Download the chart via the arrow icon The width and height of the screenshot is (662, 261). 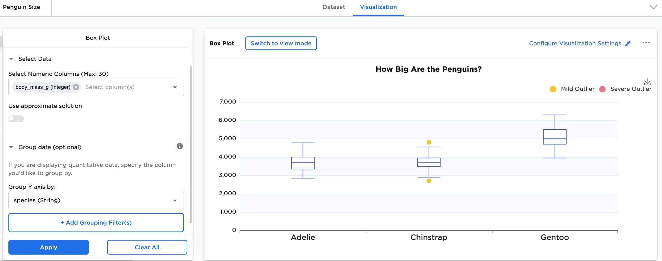pyautogui.click(x=647, y=82)
